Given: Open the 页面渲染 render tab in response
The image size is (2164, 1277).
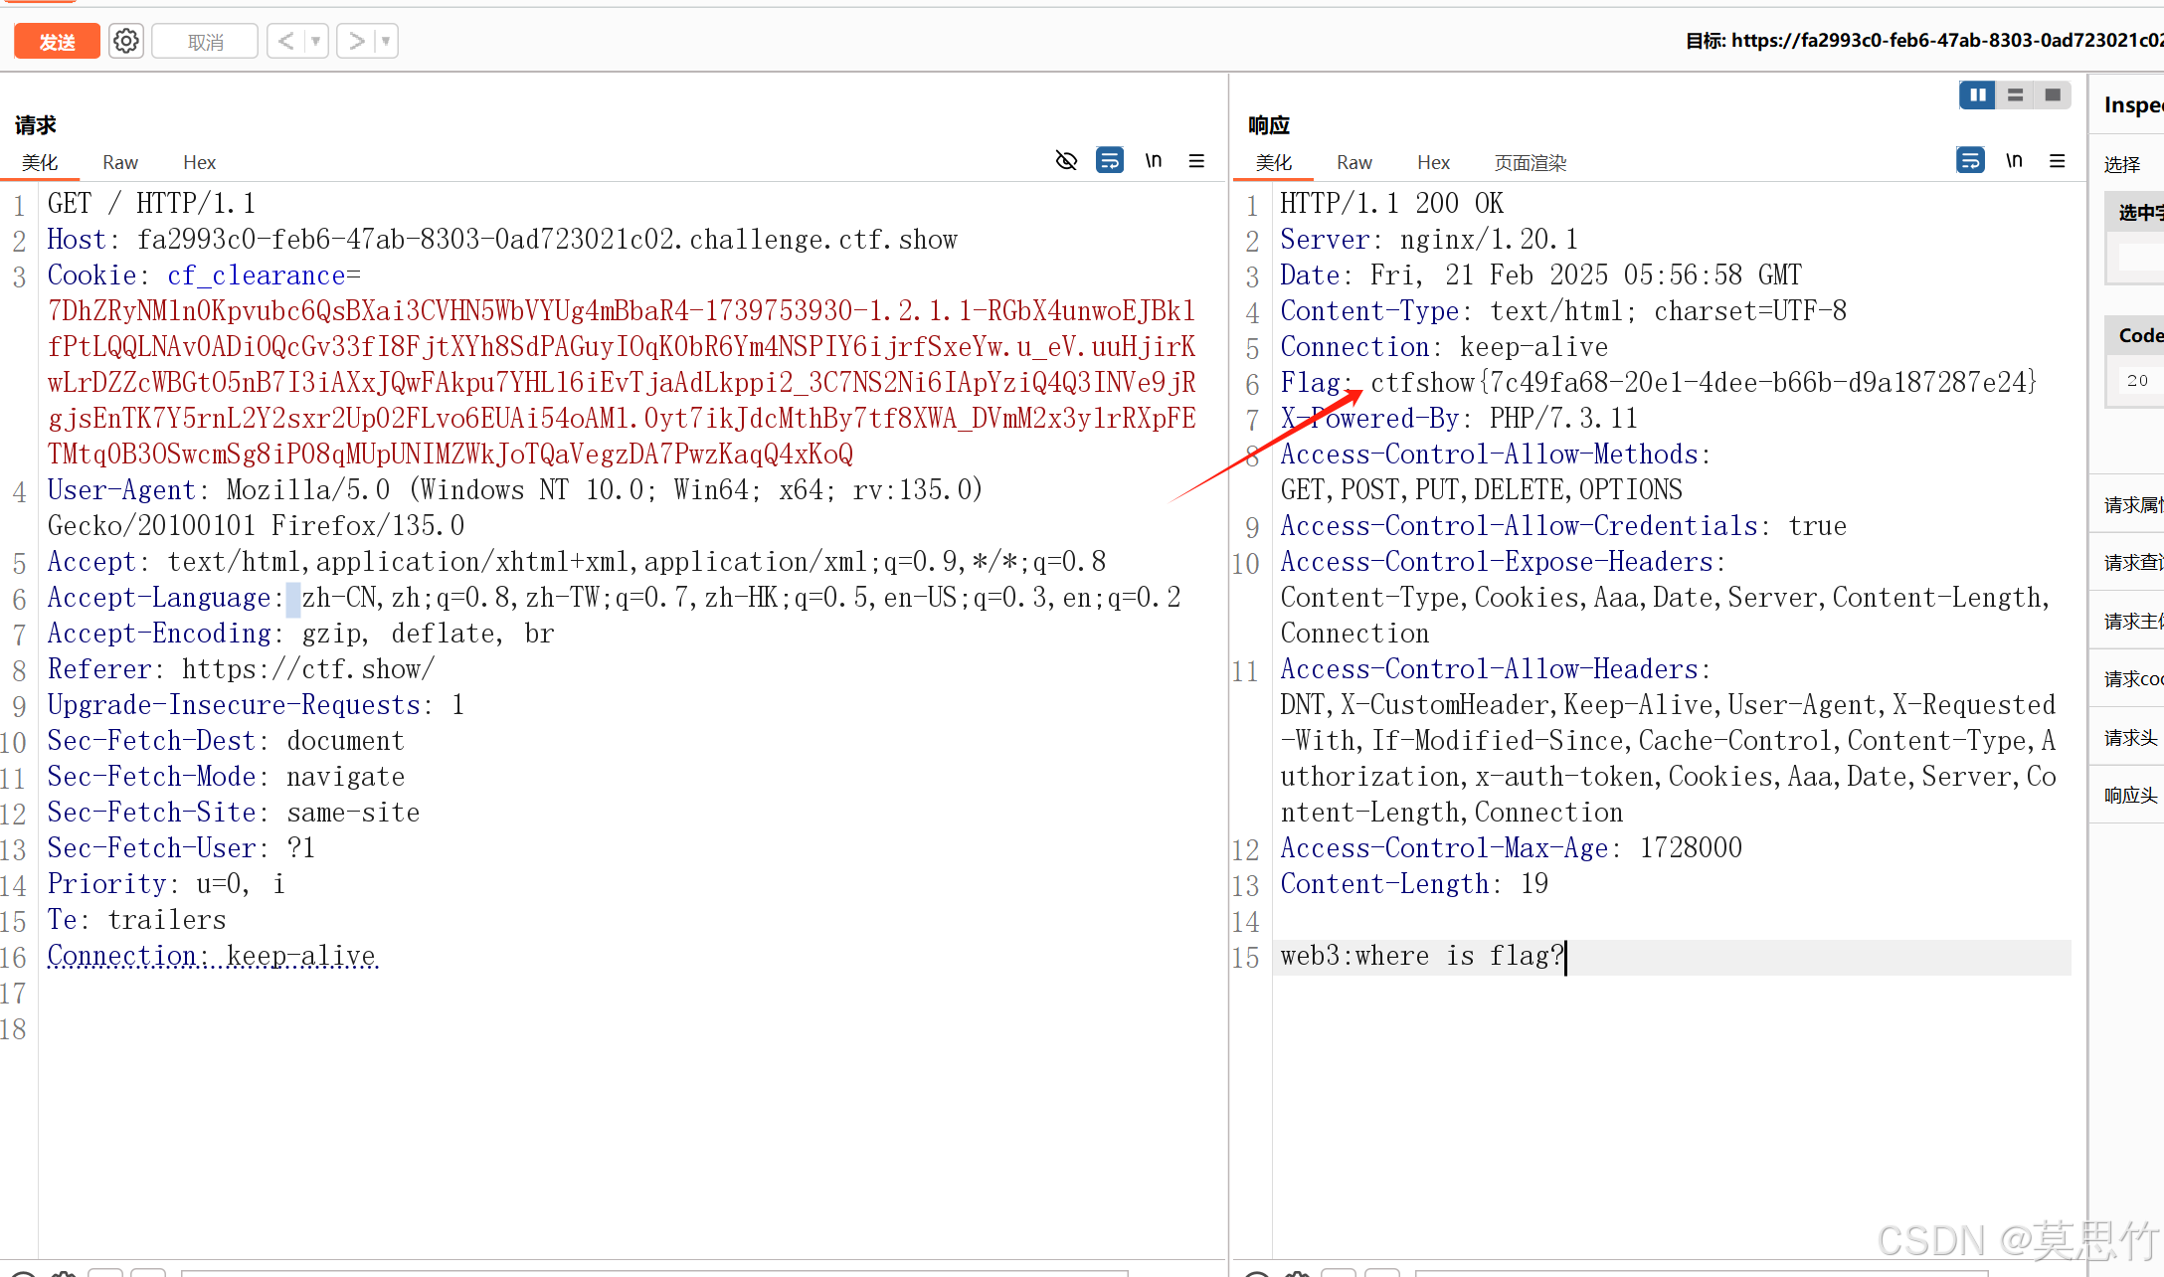Looking at the screenshot, I should pyautogui.click(x=1531, y=162).
